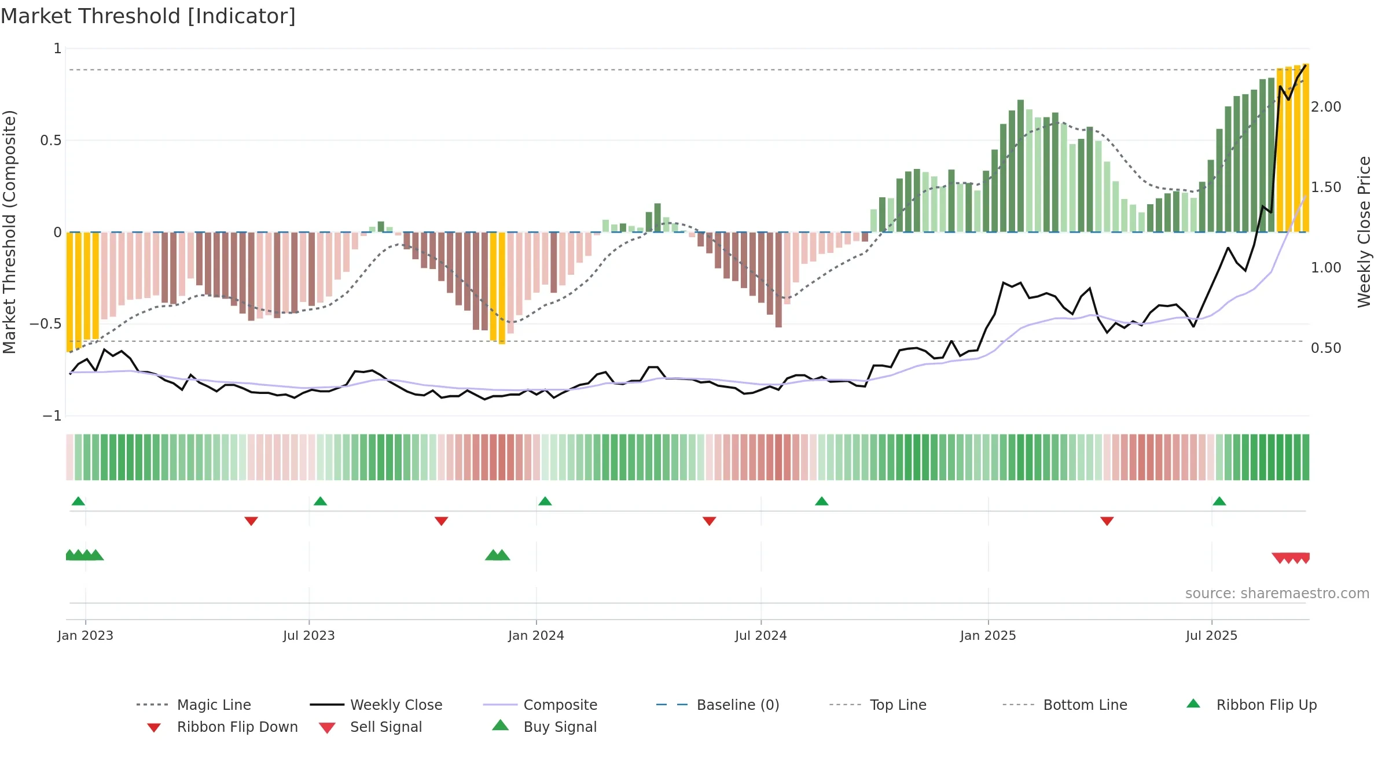Image resolution: width=1389 pixels, height=781 pixels.
Task: Click the green Buy Signal legend triangle
Action: click(x=501, y=725)
